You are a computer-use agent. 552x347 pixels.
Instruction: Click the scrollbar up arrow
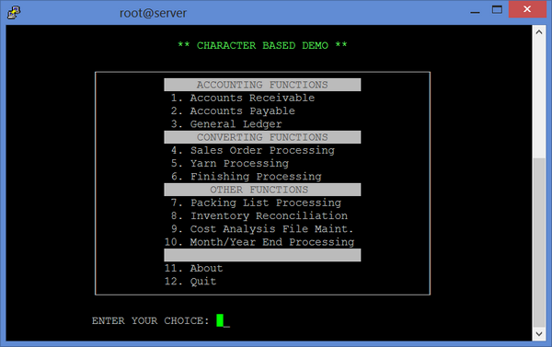539,32
